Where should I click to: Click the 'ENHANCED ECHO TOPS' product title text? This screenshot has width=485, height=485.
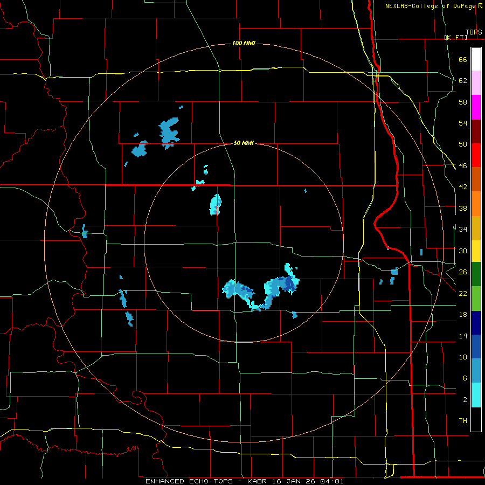pos(189,481)
